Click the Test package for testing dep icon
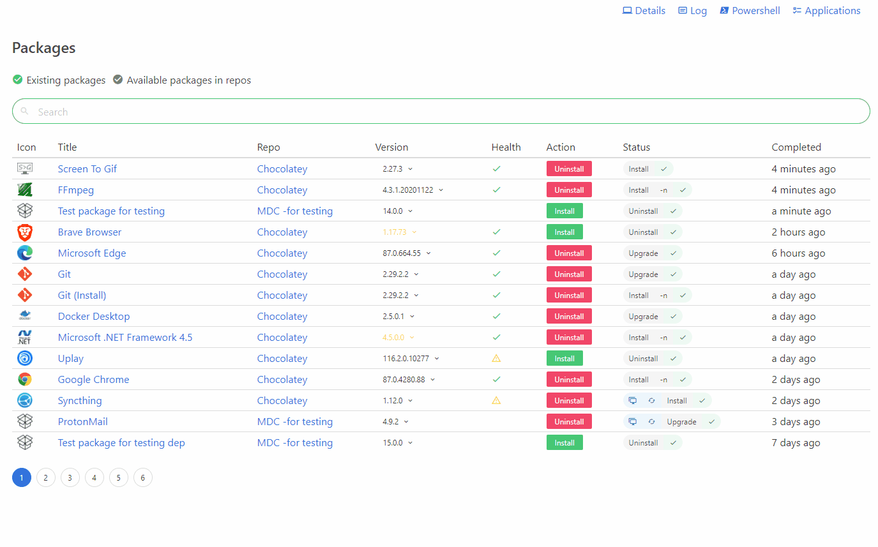 [25, 442]
